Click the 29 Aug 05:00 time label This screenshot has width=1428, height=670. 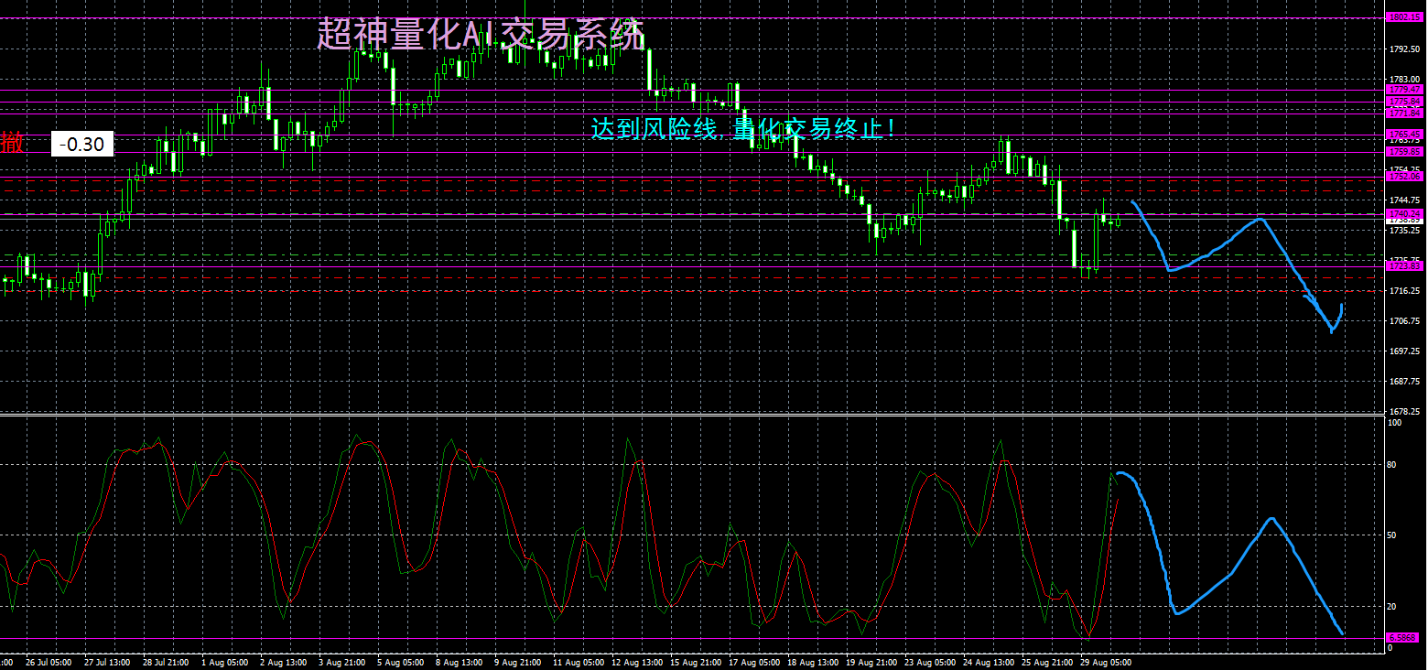tap(1107, 662)
